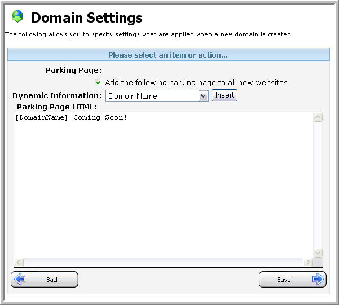Click the textarea scroll down arrow
Screen dimensions: 339x305
point(318,253)
